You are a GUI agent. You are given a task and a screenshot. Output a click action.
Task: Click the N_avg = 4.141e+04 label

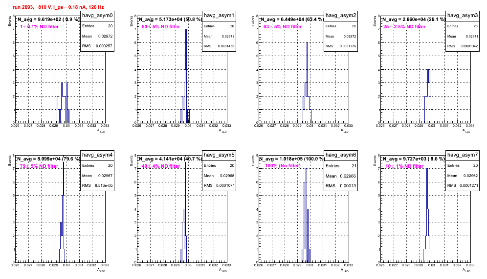click(x=170, y=159)
